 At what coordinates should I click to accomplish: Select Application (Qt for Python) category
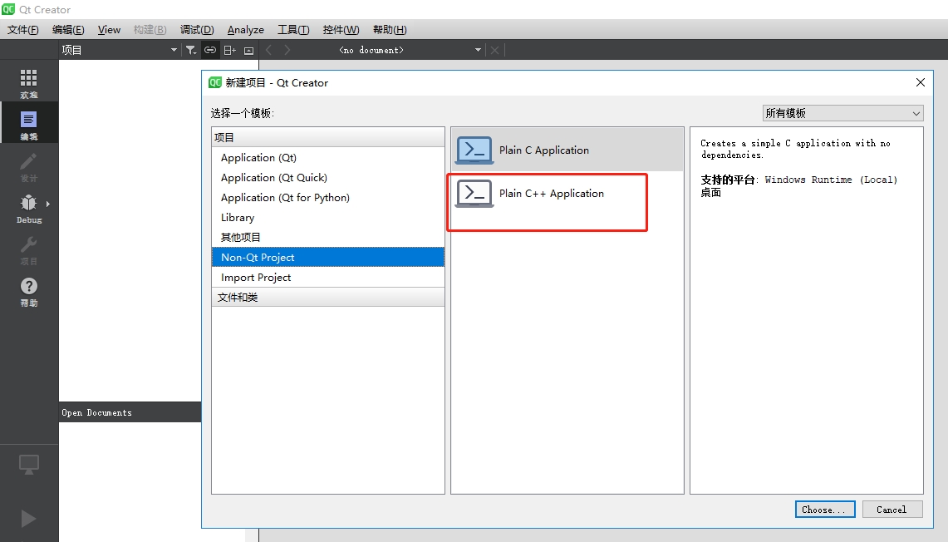pyautogui.click(x=328, y=198)
